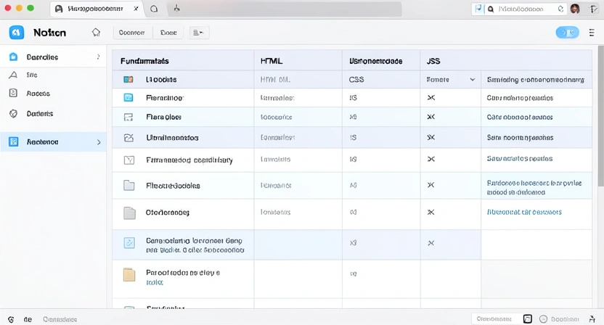Screen dimensions: 604x325
Task: Click the Ocenrerr toolbar button
Action: [x=131, y=33]
